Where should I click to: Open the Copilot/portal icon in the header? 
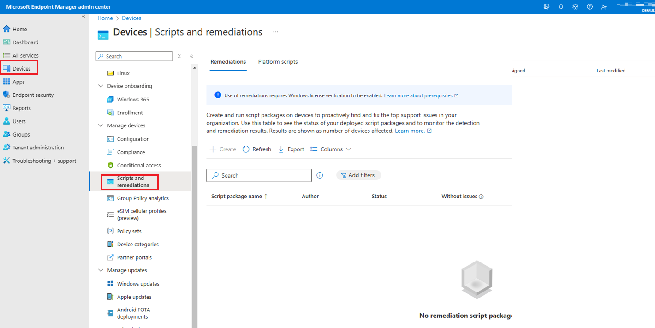pyautogui.click(x=547, y=6)
